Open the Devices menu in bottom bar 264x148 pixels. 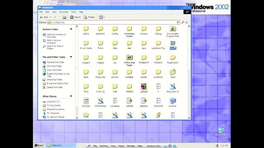pos(131,146)
